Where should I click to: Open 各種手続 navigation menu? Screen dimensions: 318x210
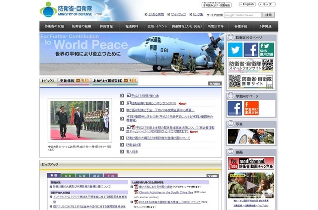240,26
